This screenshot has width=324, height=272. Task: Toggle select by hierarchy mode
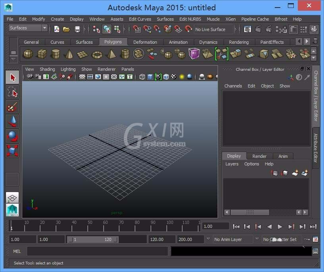point(96,29)
